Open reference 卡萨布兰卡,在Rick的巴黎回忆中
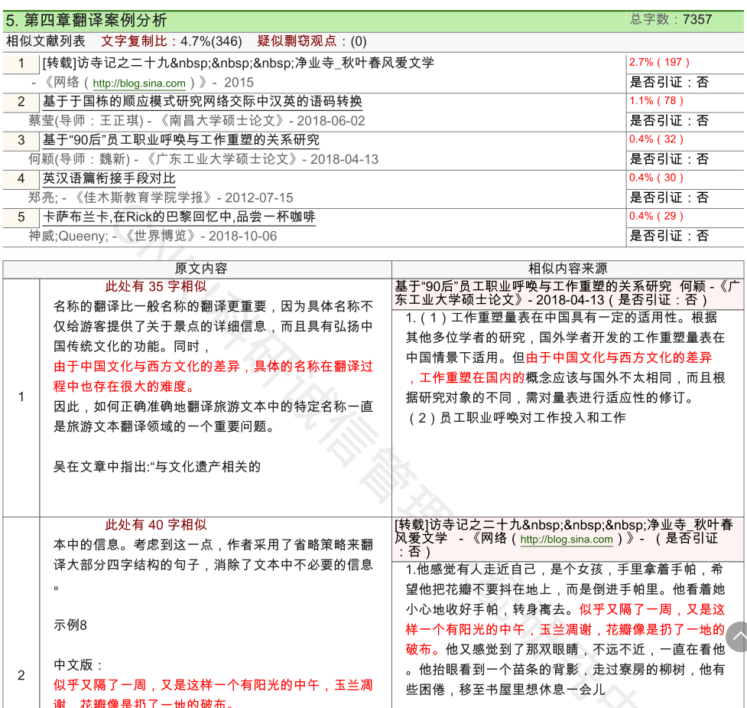The width and height of the screenshot is (747, 708). pyautogui.click(x=179, y=217)
